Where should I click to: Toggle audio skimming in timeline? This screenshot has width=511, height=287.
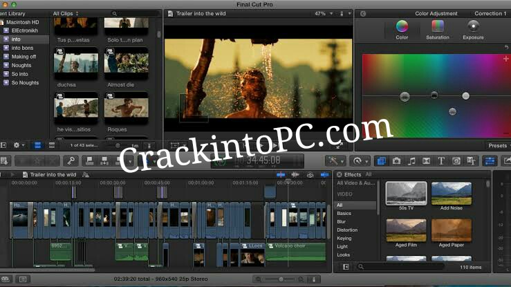[x=295, y=175]
